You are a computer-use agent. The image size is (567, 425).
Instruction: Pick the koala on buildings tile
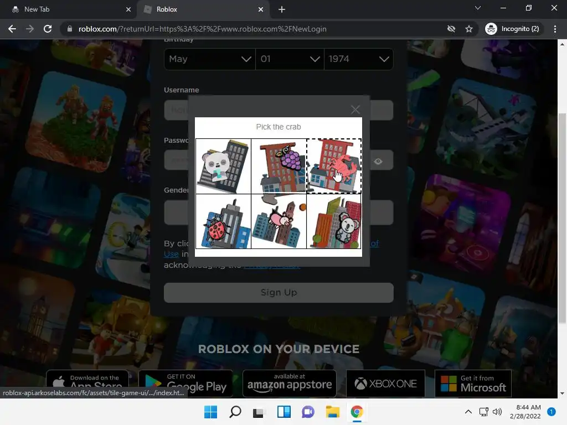click(x=334, y=221)
